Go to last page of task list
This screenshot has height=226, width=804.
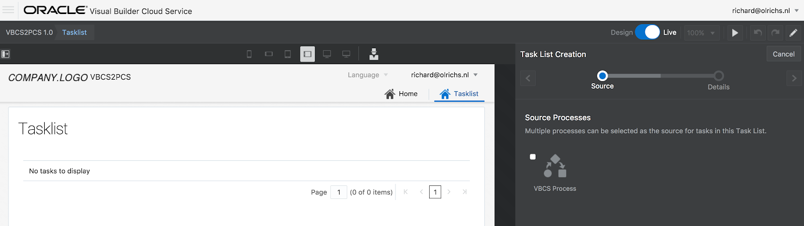(465, 192)
